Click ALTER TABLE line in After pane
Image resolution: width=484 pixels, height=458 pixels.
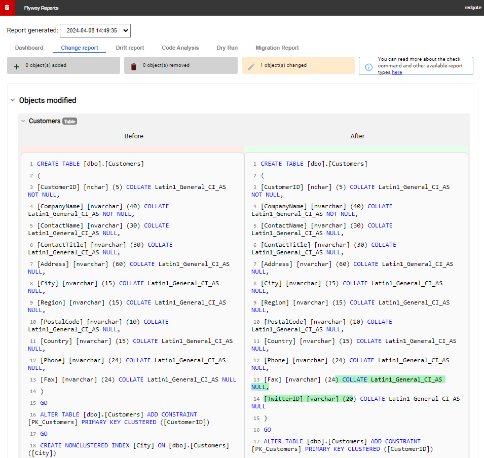pos(342,445)
